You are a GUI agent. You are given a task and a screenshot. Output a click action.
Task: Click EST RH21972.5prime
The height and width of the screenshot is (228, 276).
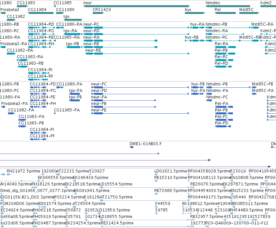pyautogui.click(x=23, y=171)
